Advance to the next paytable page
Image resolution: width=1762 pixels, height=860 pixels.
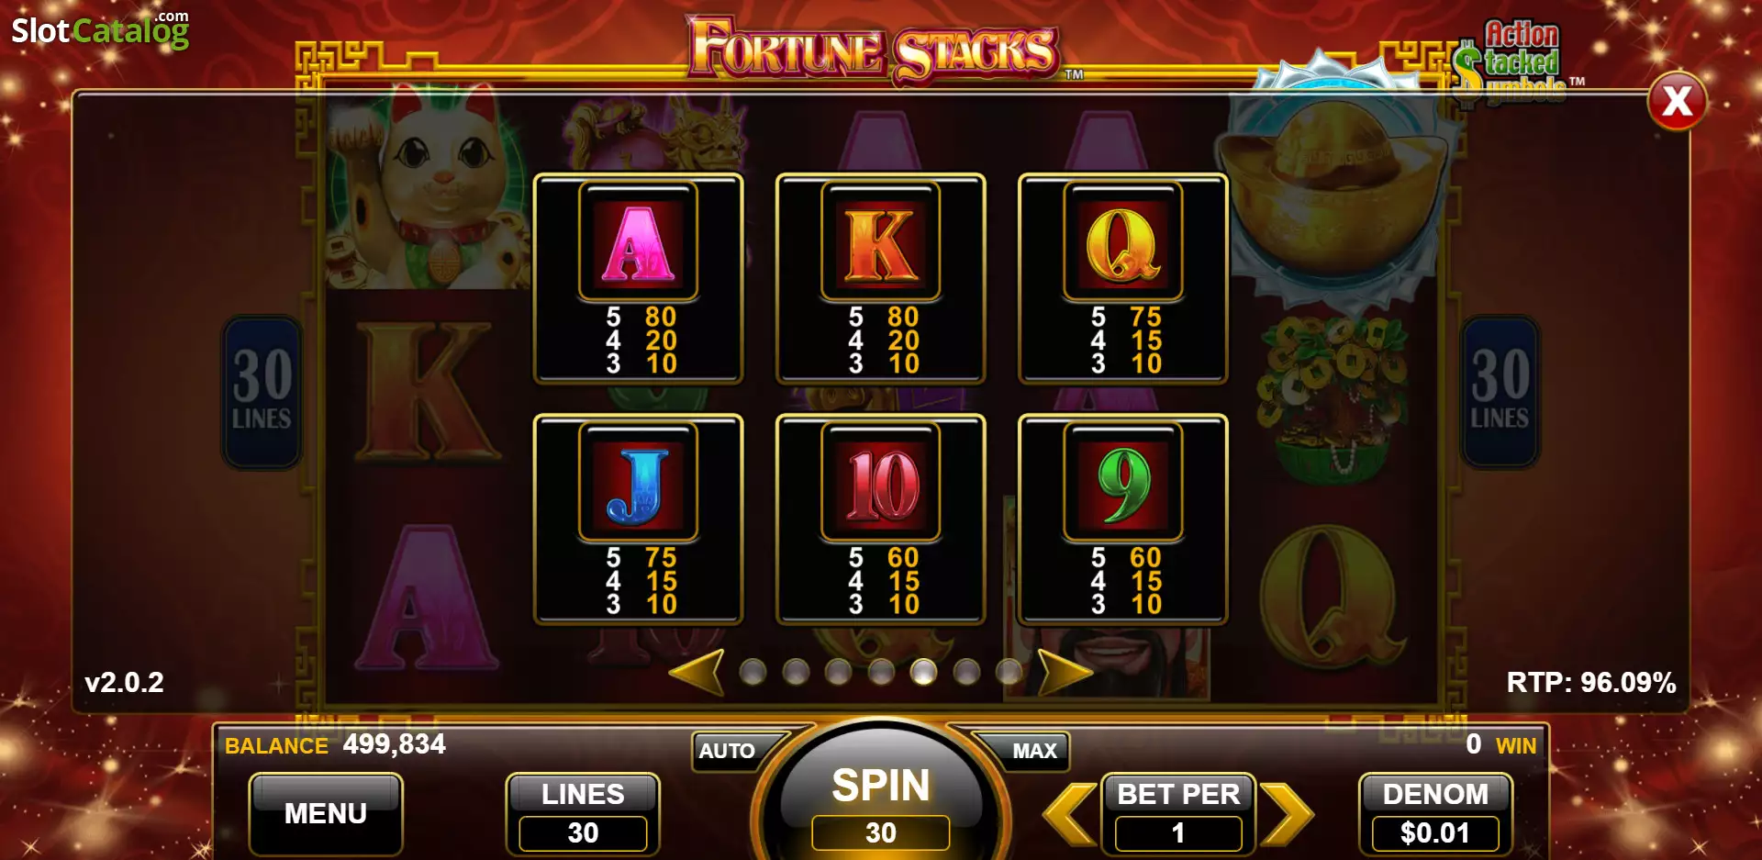[x=1065, y=672]
